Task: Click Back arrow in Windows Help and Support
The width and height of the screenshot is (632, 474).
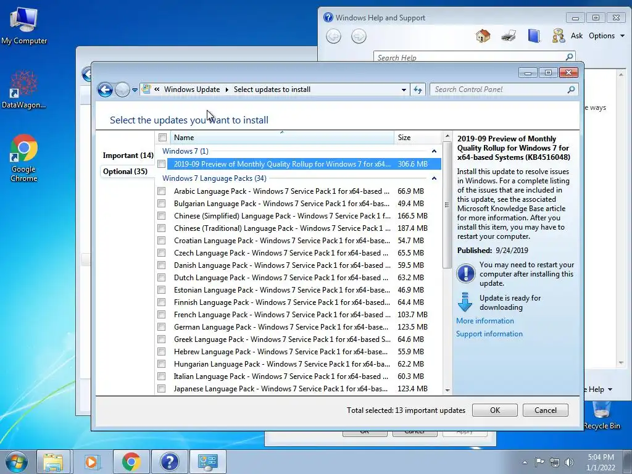Action: pos(333,36)
